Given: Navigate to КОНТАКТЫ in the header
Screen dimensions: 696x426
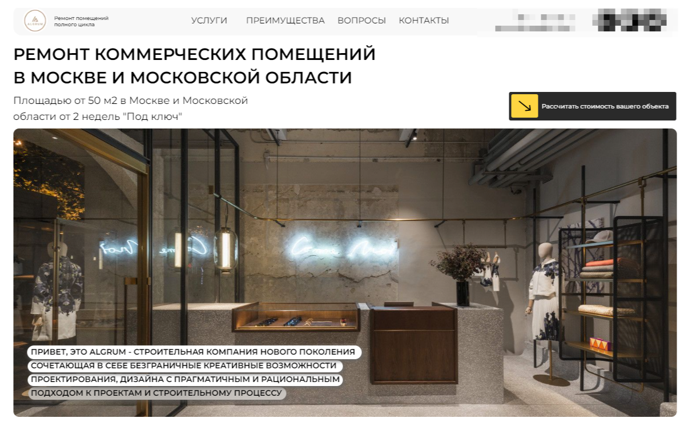Looking at the screenshot, I should coord(424,21).
